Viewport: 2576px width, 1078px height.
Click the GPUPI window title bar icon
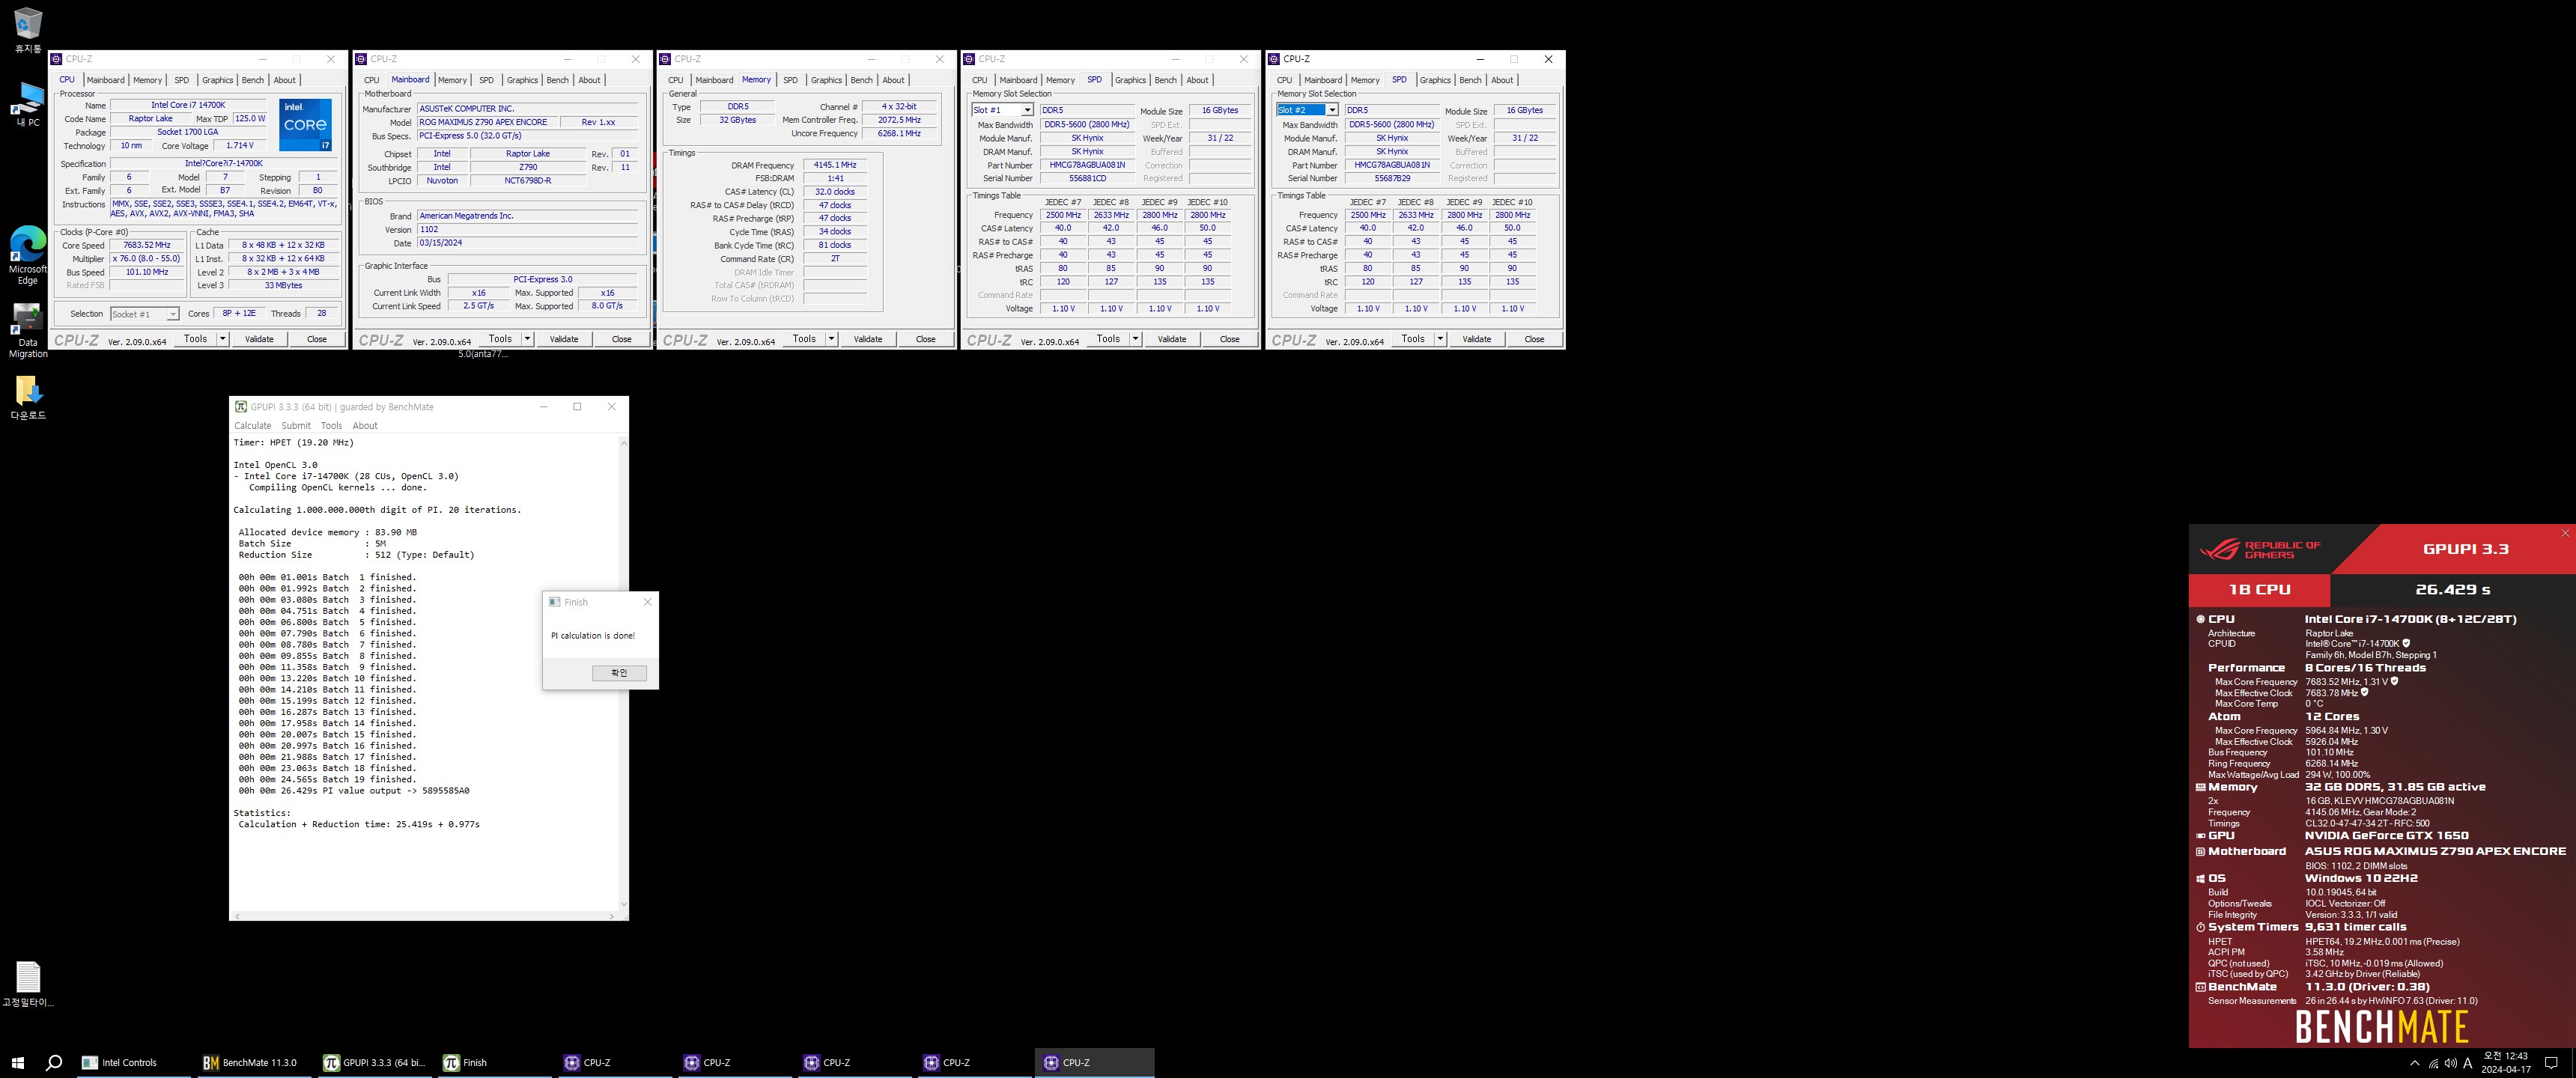240,406
